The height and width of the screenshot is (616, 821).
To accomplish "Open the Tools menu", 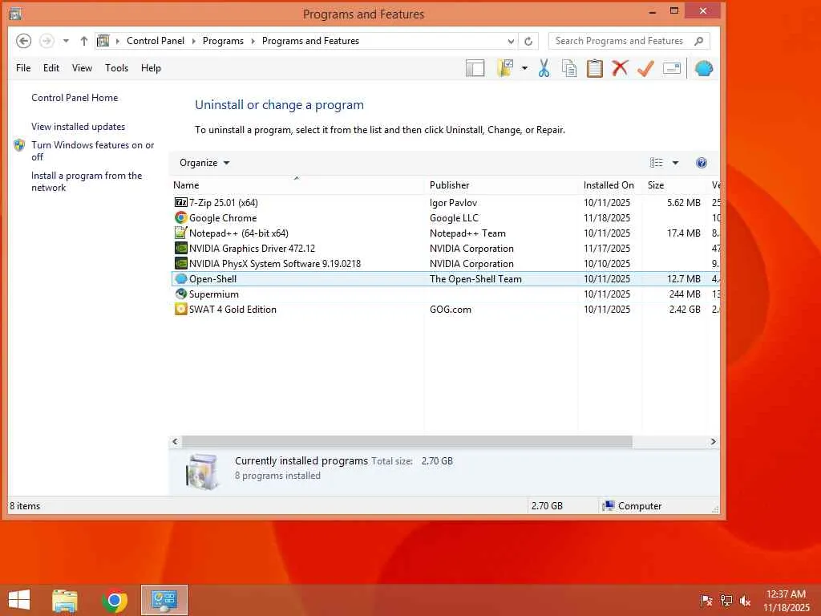I will [x=116, y=68].
